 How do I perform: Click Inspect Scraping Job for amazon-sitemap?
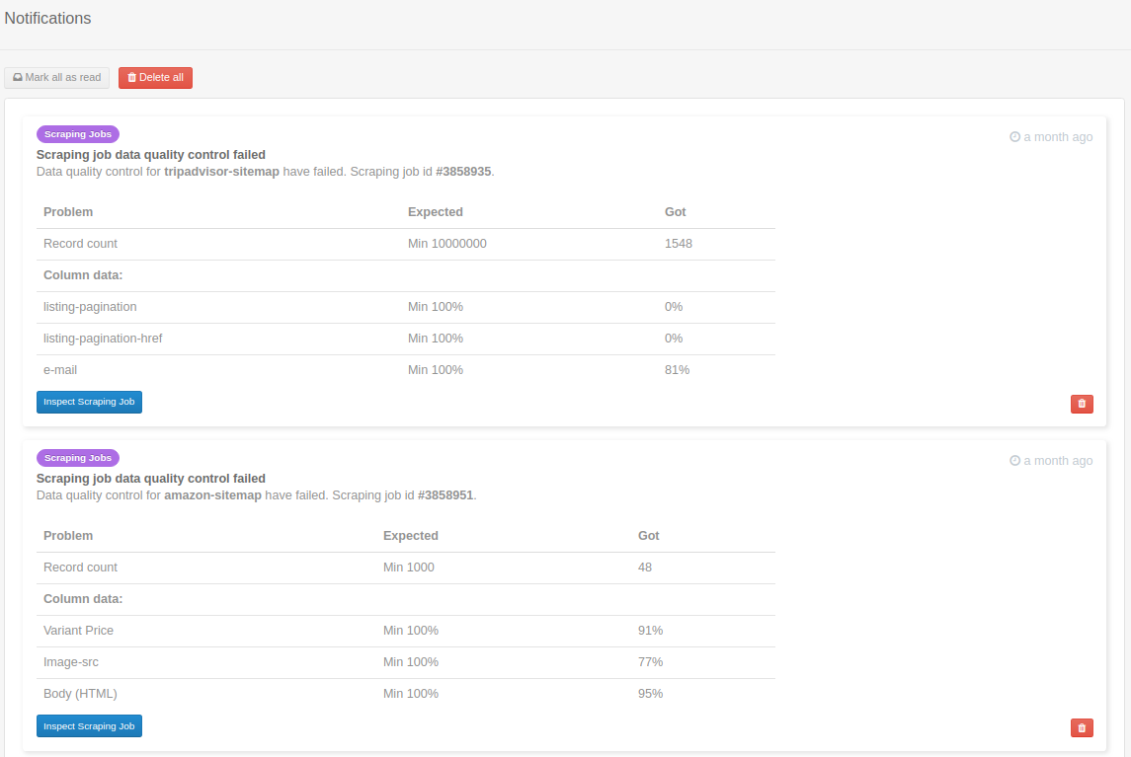[89, 725]
